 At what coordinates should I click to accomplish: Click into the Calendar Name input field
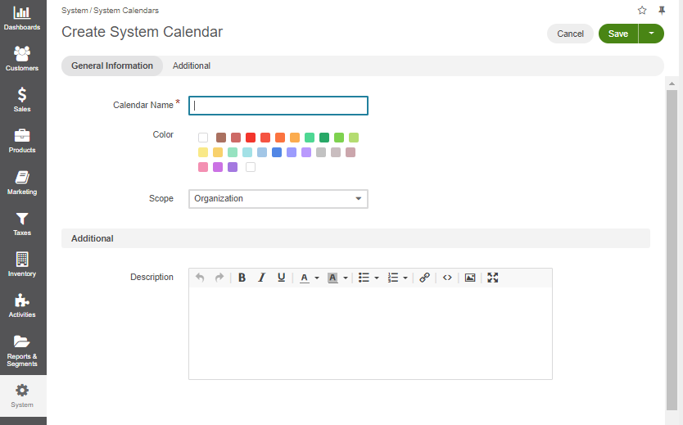(278, 106)
